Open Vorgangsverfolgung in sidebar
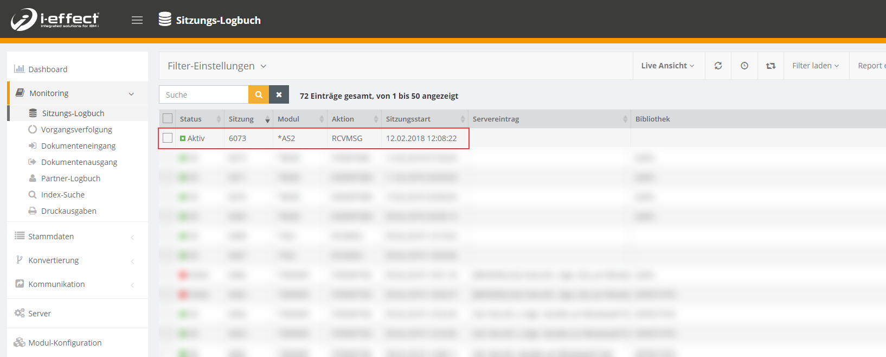886x357 pixels. [x=76, y=130]
